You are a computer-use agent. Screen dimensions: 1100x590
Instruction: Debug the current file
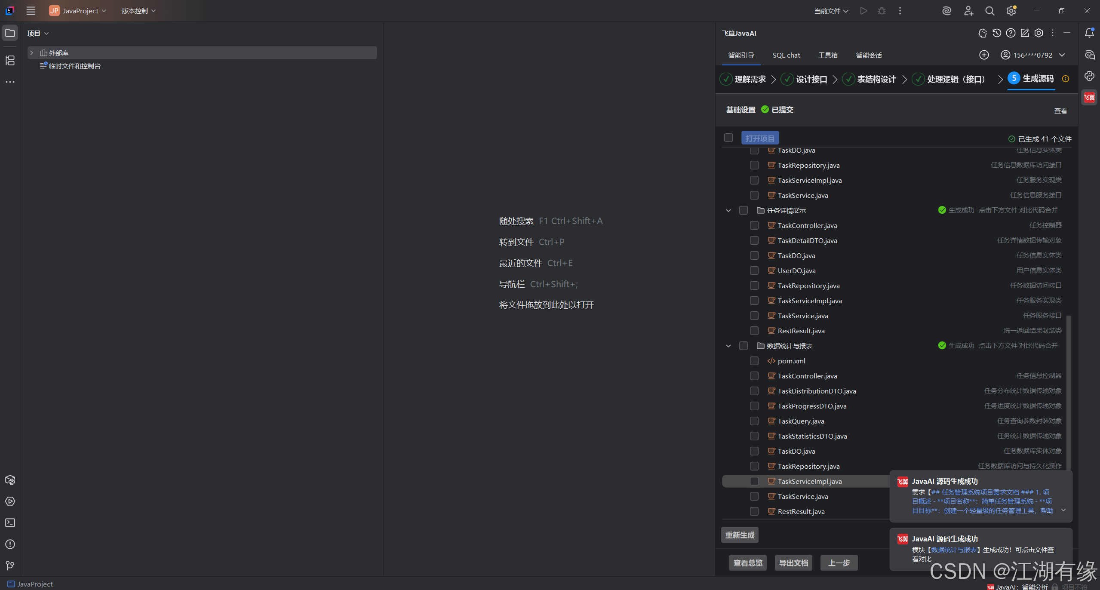tap(882, 11)
